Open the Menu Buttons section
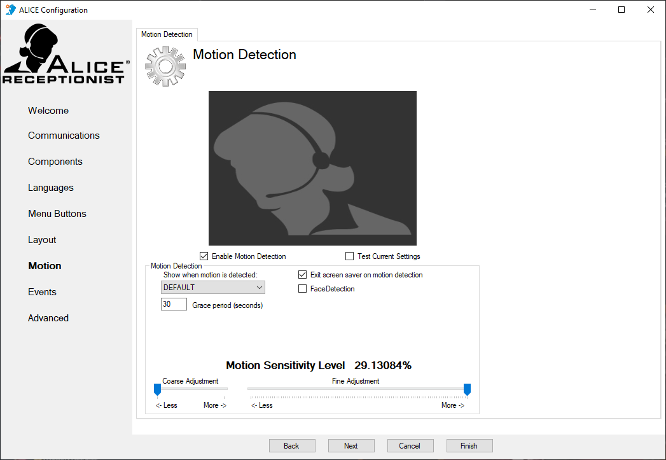666x460 pixels. [57, 213]
